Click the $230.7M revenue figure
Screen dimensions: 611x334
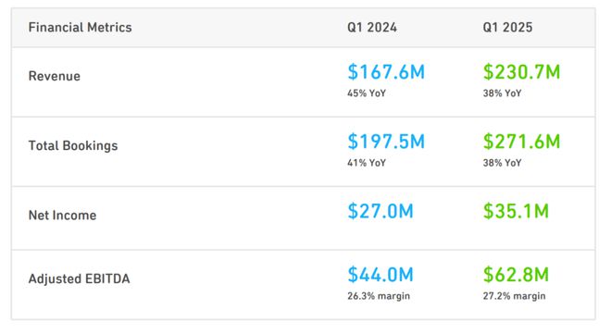[522, 72]
